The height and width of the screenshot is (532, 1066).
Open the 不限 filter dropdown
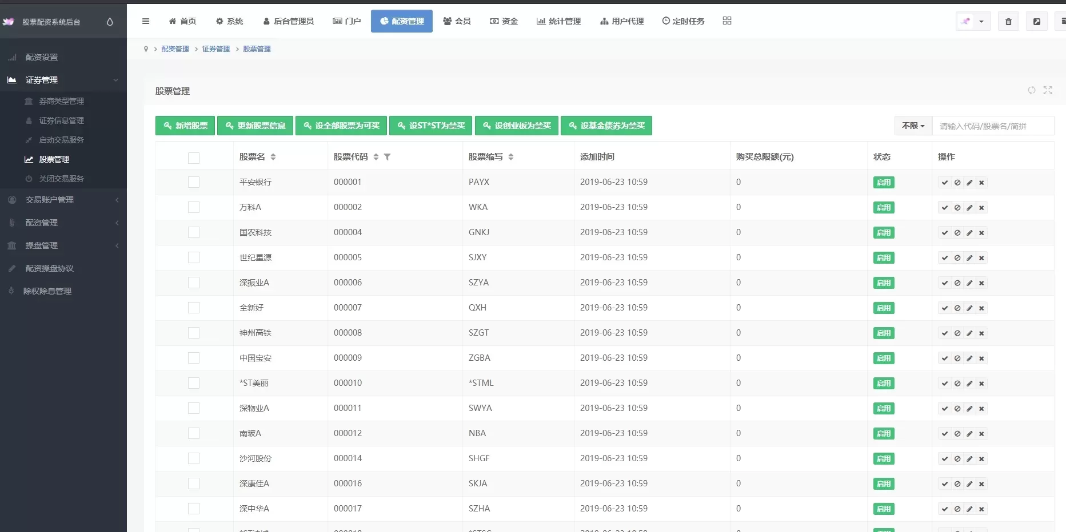click(x=913, y=126)
